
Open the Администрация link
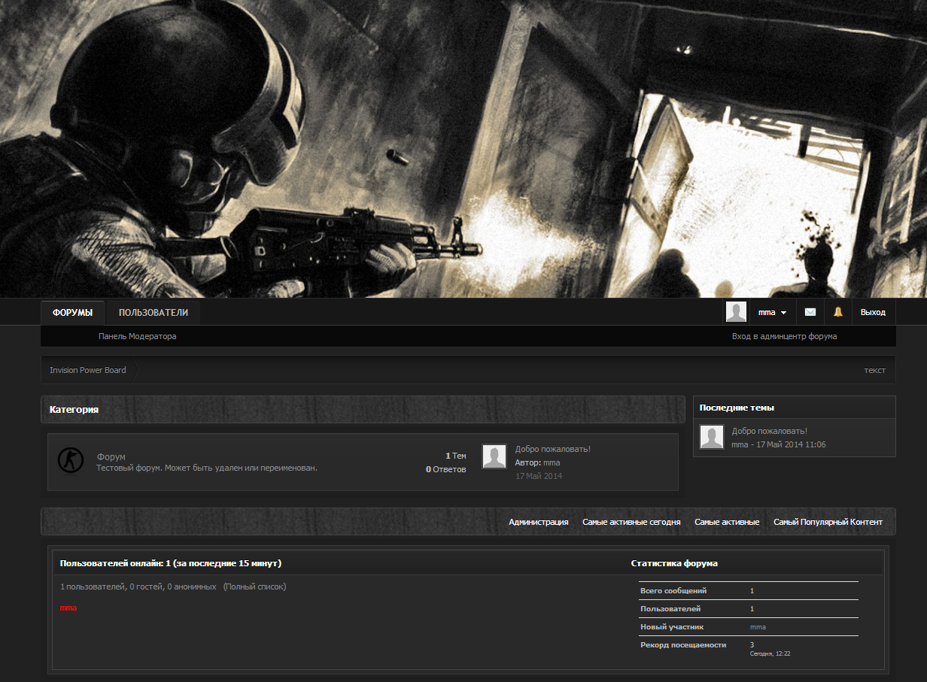pos(539,522)
